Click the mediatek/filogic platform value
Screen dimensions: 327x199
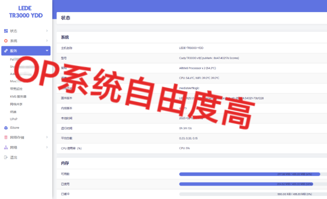(x=189, y=88)
